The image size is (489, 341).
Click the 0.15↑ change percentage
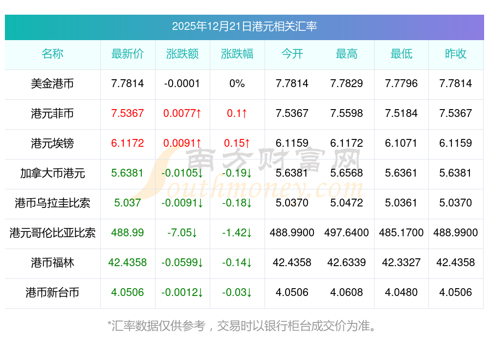pyautogui.click(x=237, y=143)
